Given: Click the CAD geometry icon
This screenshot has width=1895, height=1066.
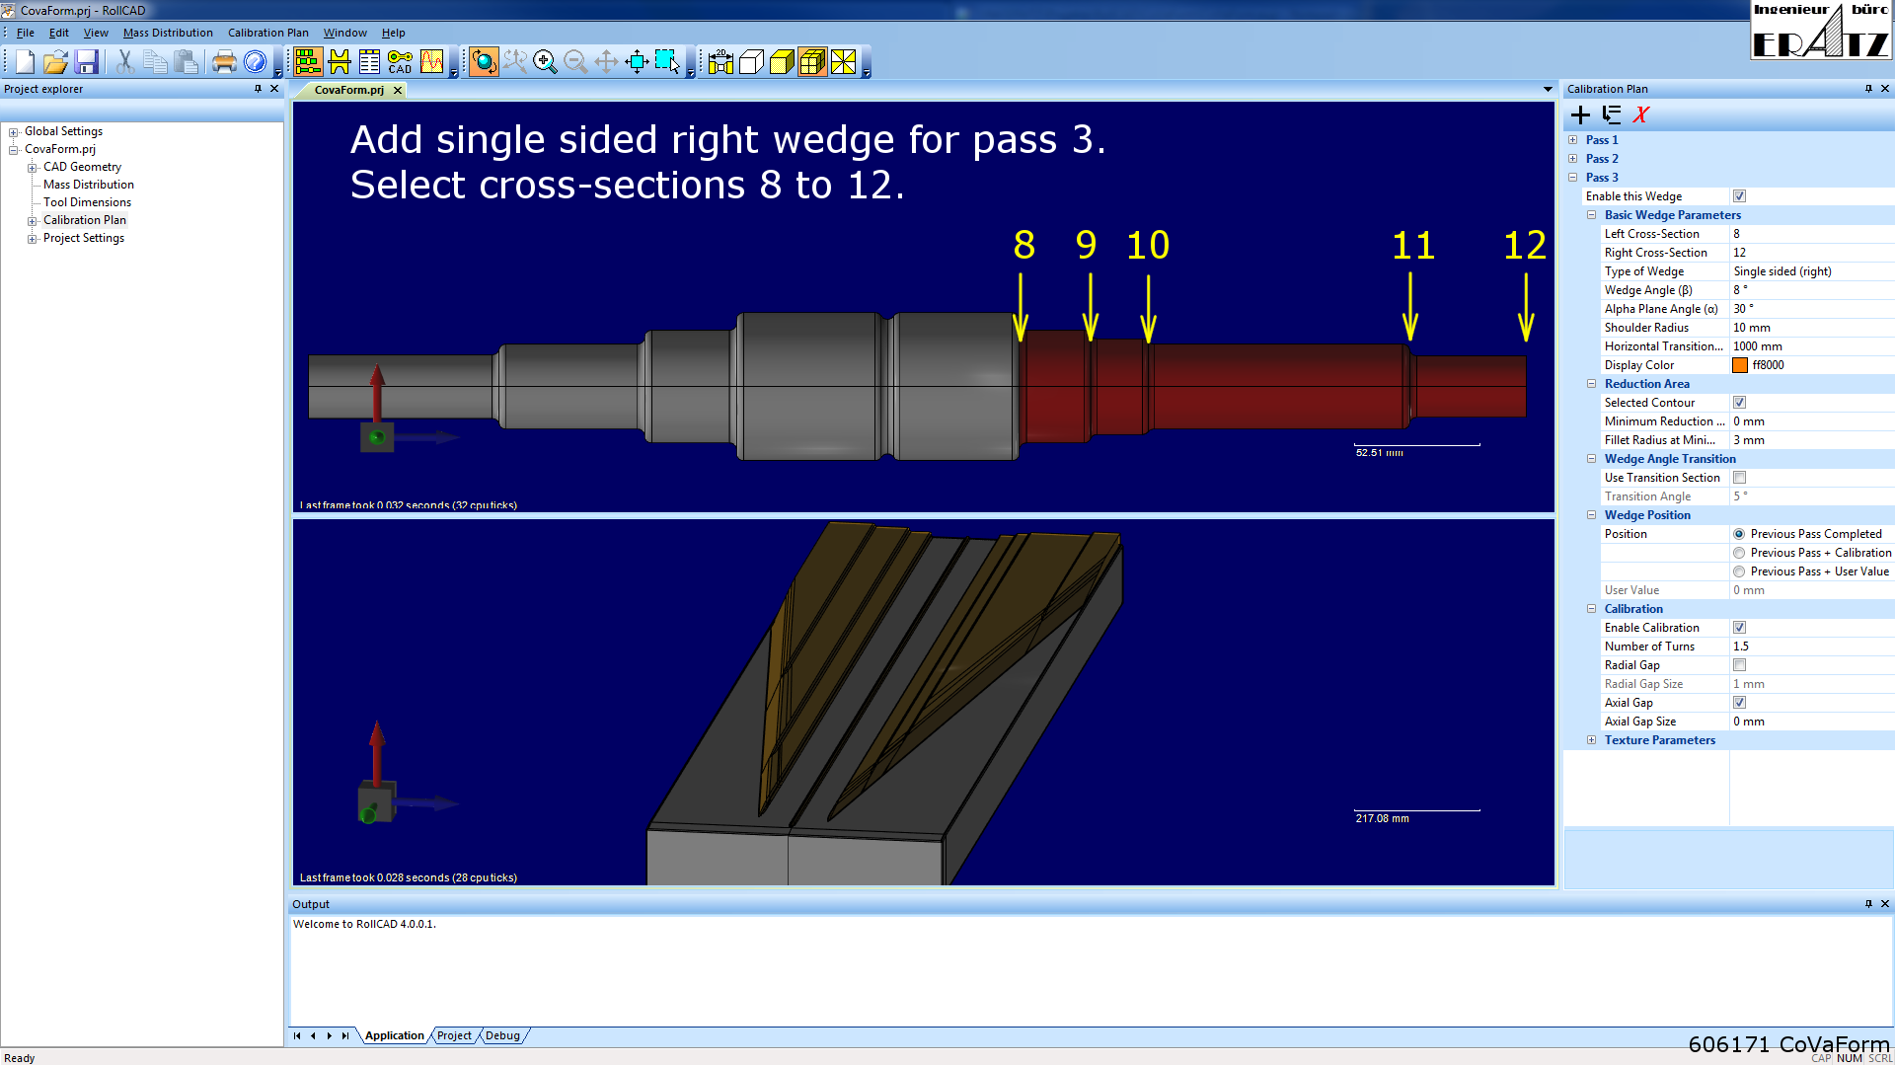Looking at the screenshot, I should point(401,62).
